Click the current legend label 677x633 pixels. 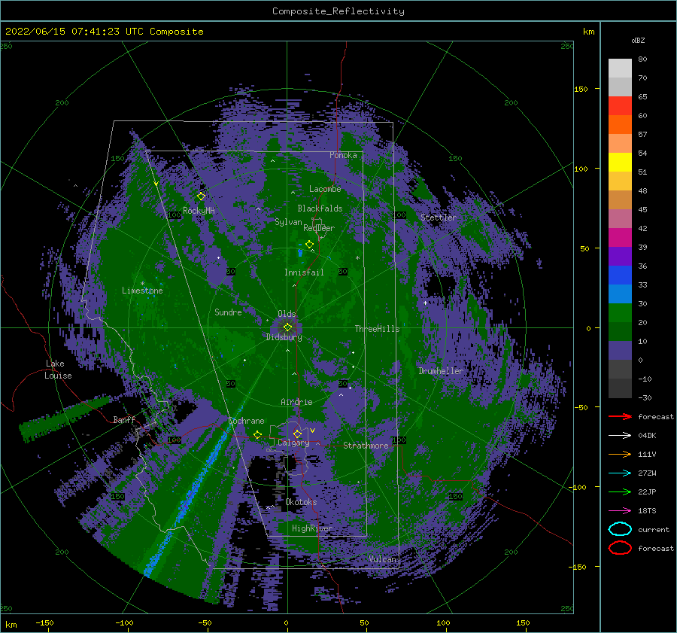click(x=654, y=529)
